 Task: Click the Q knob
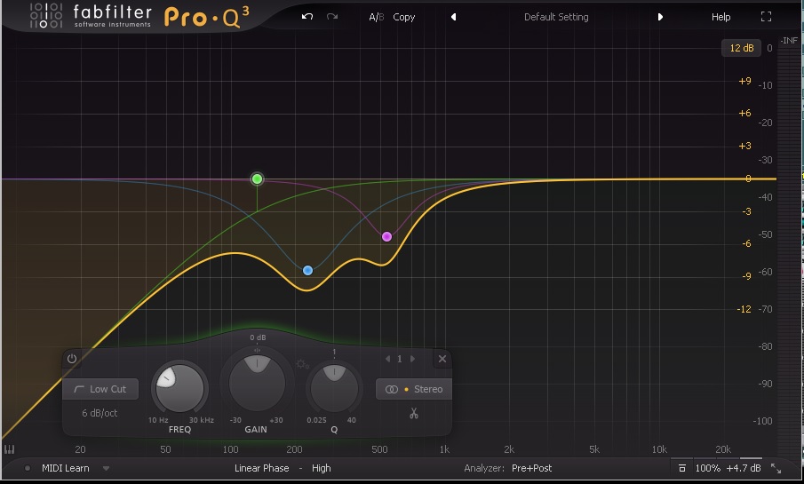click(x=334, y=388)
